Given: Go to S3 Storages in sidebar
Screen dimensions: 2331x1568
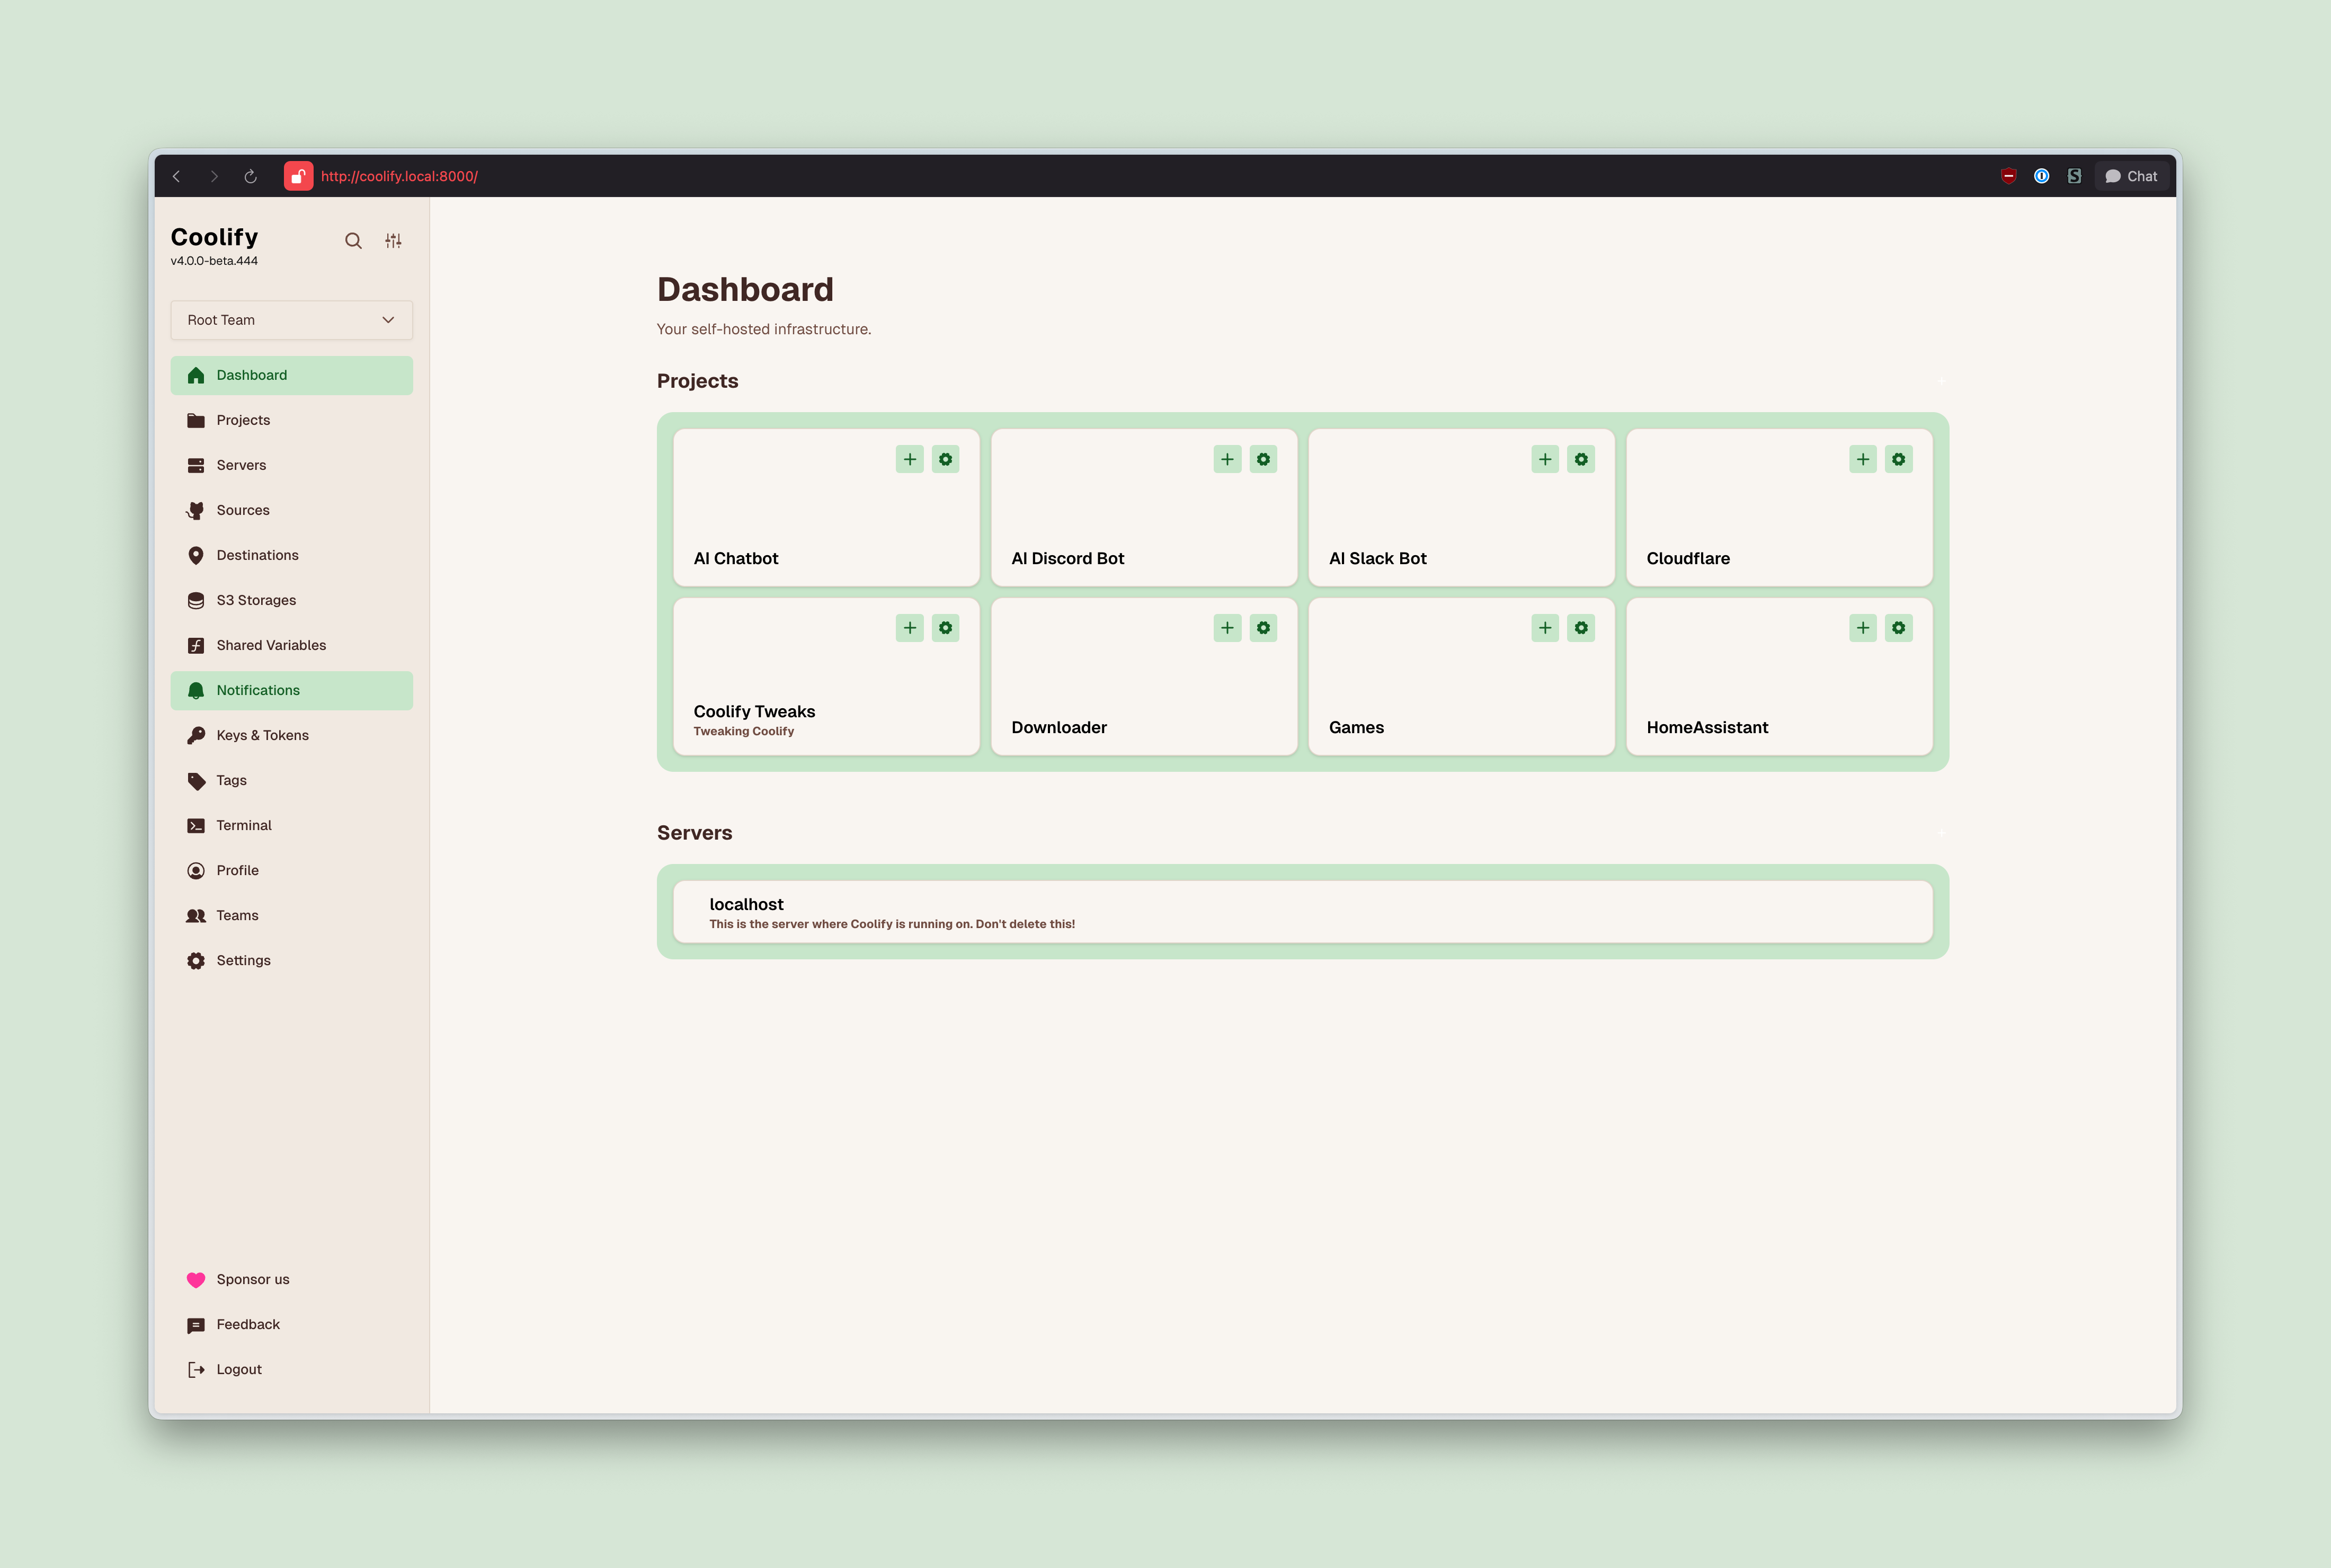Looking at the screenshot, I should click(x=256, y=600).
